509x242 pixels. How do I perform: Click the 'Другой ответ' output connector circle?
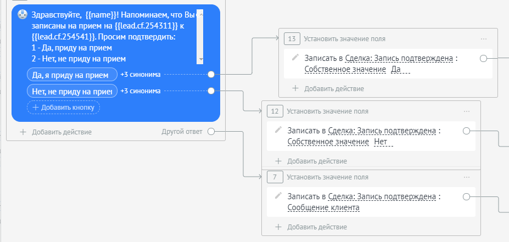point(211,132)
